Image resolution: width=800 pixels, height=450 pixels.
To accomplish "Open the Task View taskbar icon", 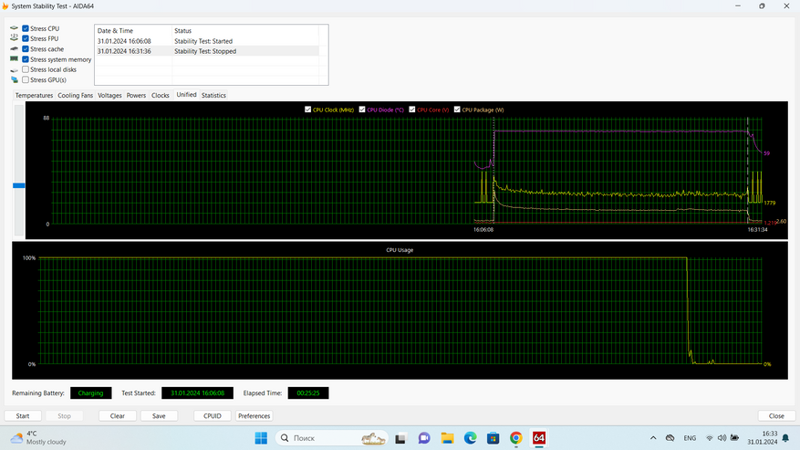I will [400, 438].
